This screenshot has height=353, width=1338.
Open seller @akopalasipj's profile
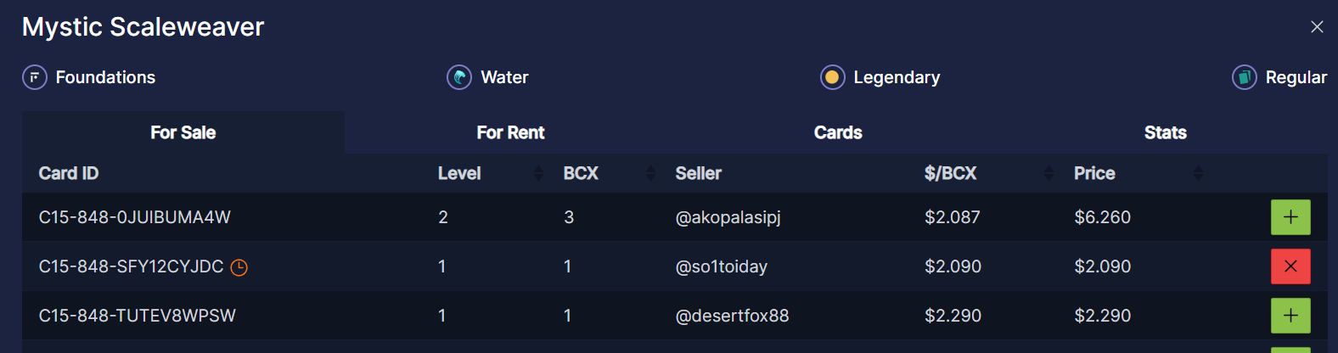728,218
